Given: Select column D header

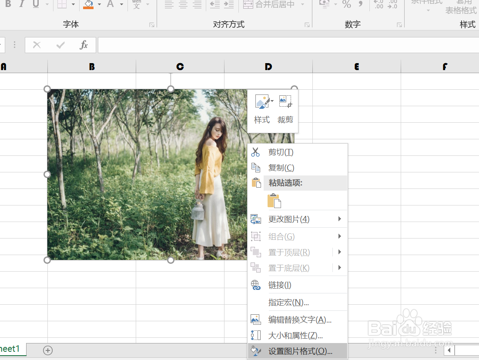Looking at the screenshot, I should pyautogui.click(x=268, y=66).
